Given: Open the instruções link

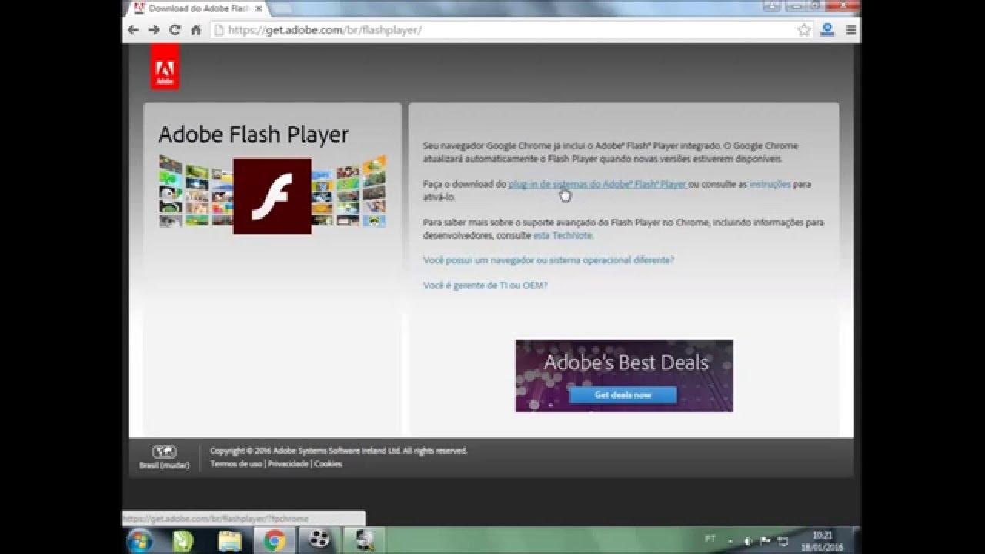Looking at the screenshot, I should 770,184.
